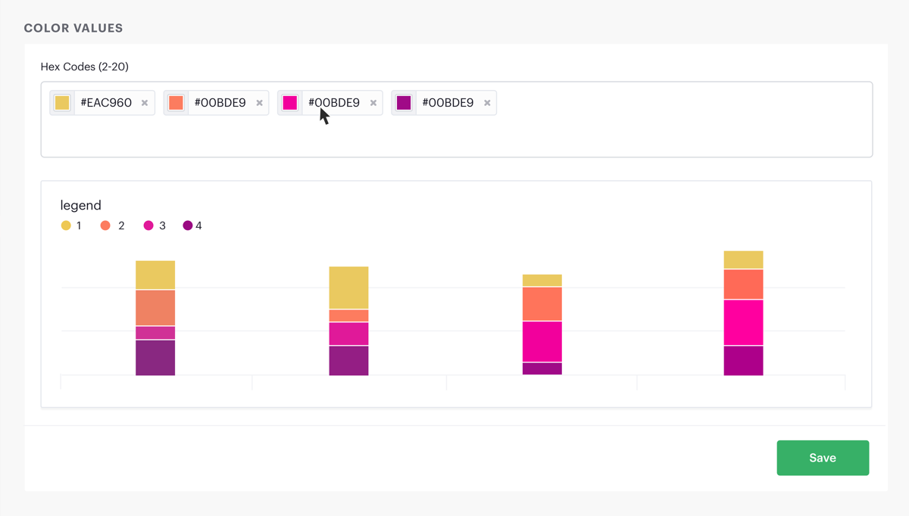The height and width of the screenshot is (516, 909).
Task: Click the 'legend' title text
Action: click(x=81, y=205)
